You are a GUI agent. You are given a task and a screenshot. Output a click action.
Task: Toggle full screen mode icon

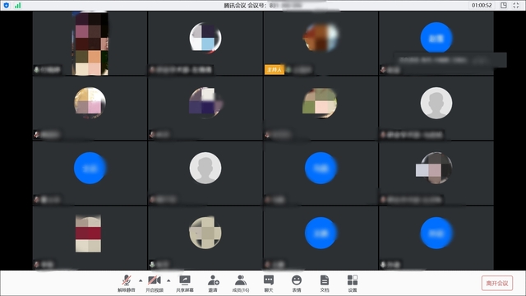coord(516,6)
